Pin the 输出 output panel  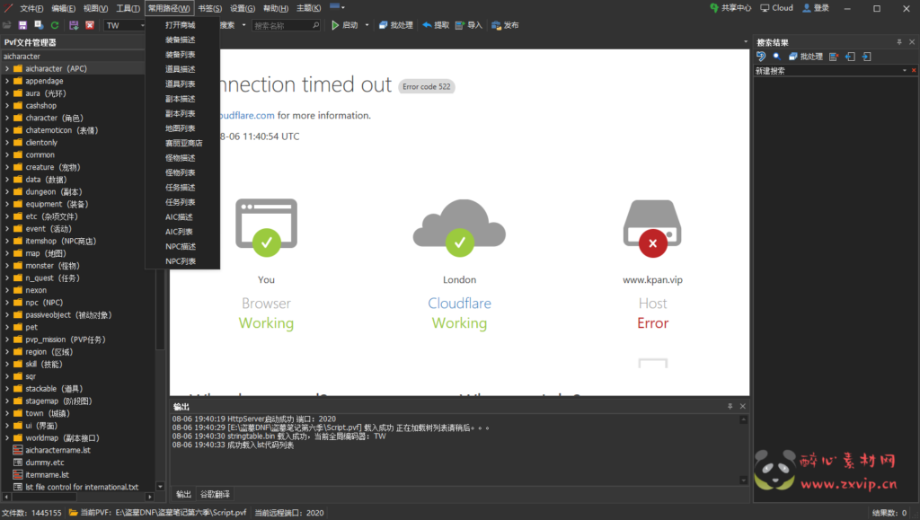coord(730,407)
